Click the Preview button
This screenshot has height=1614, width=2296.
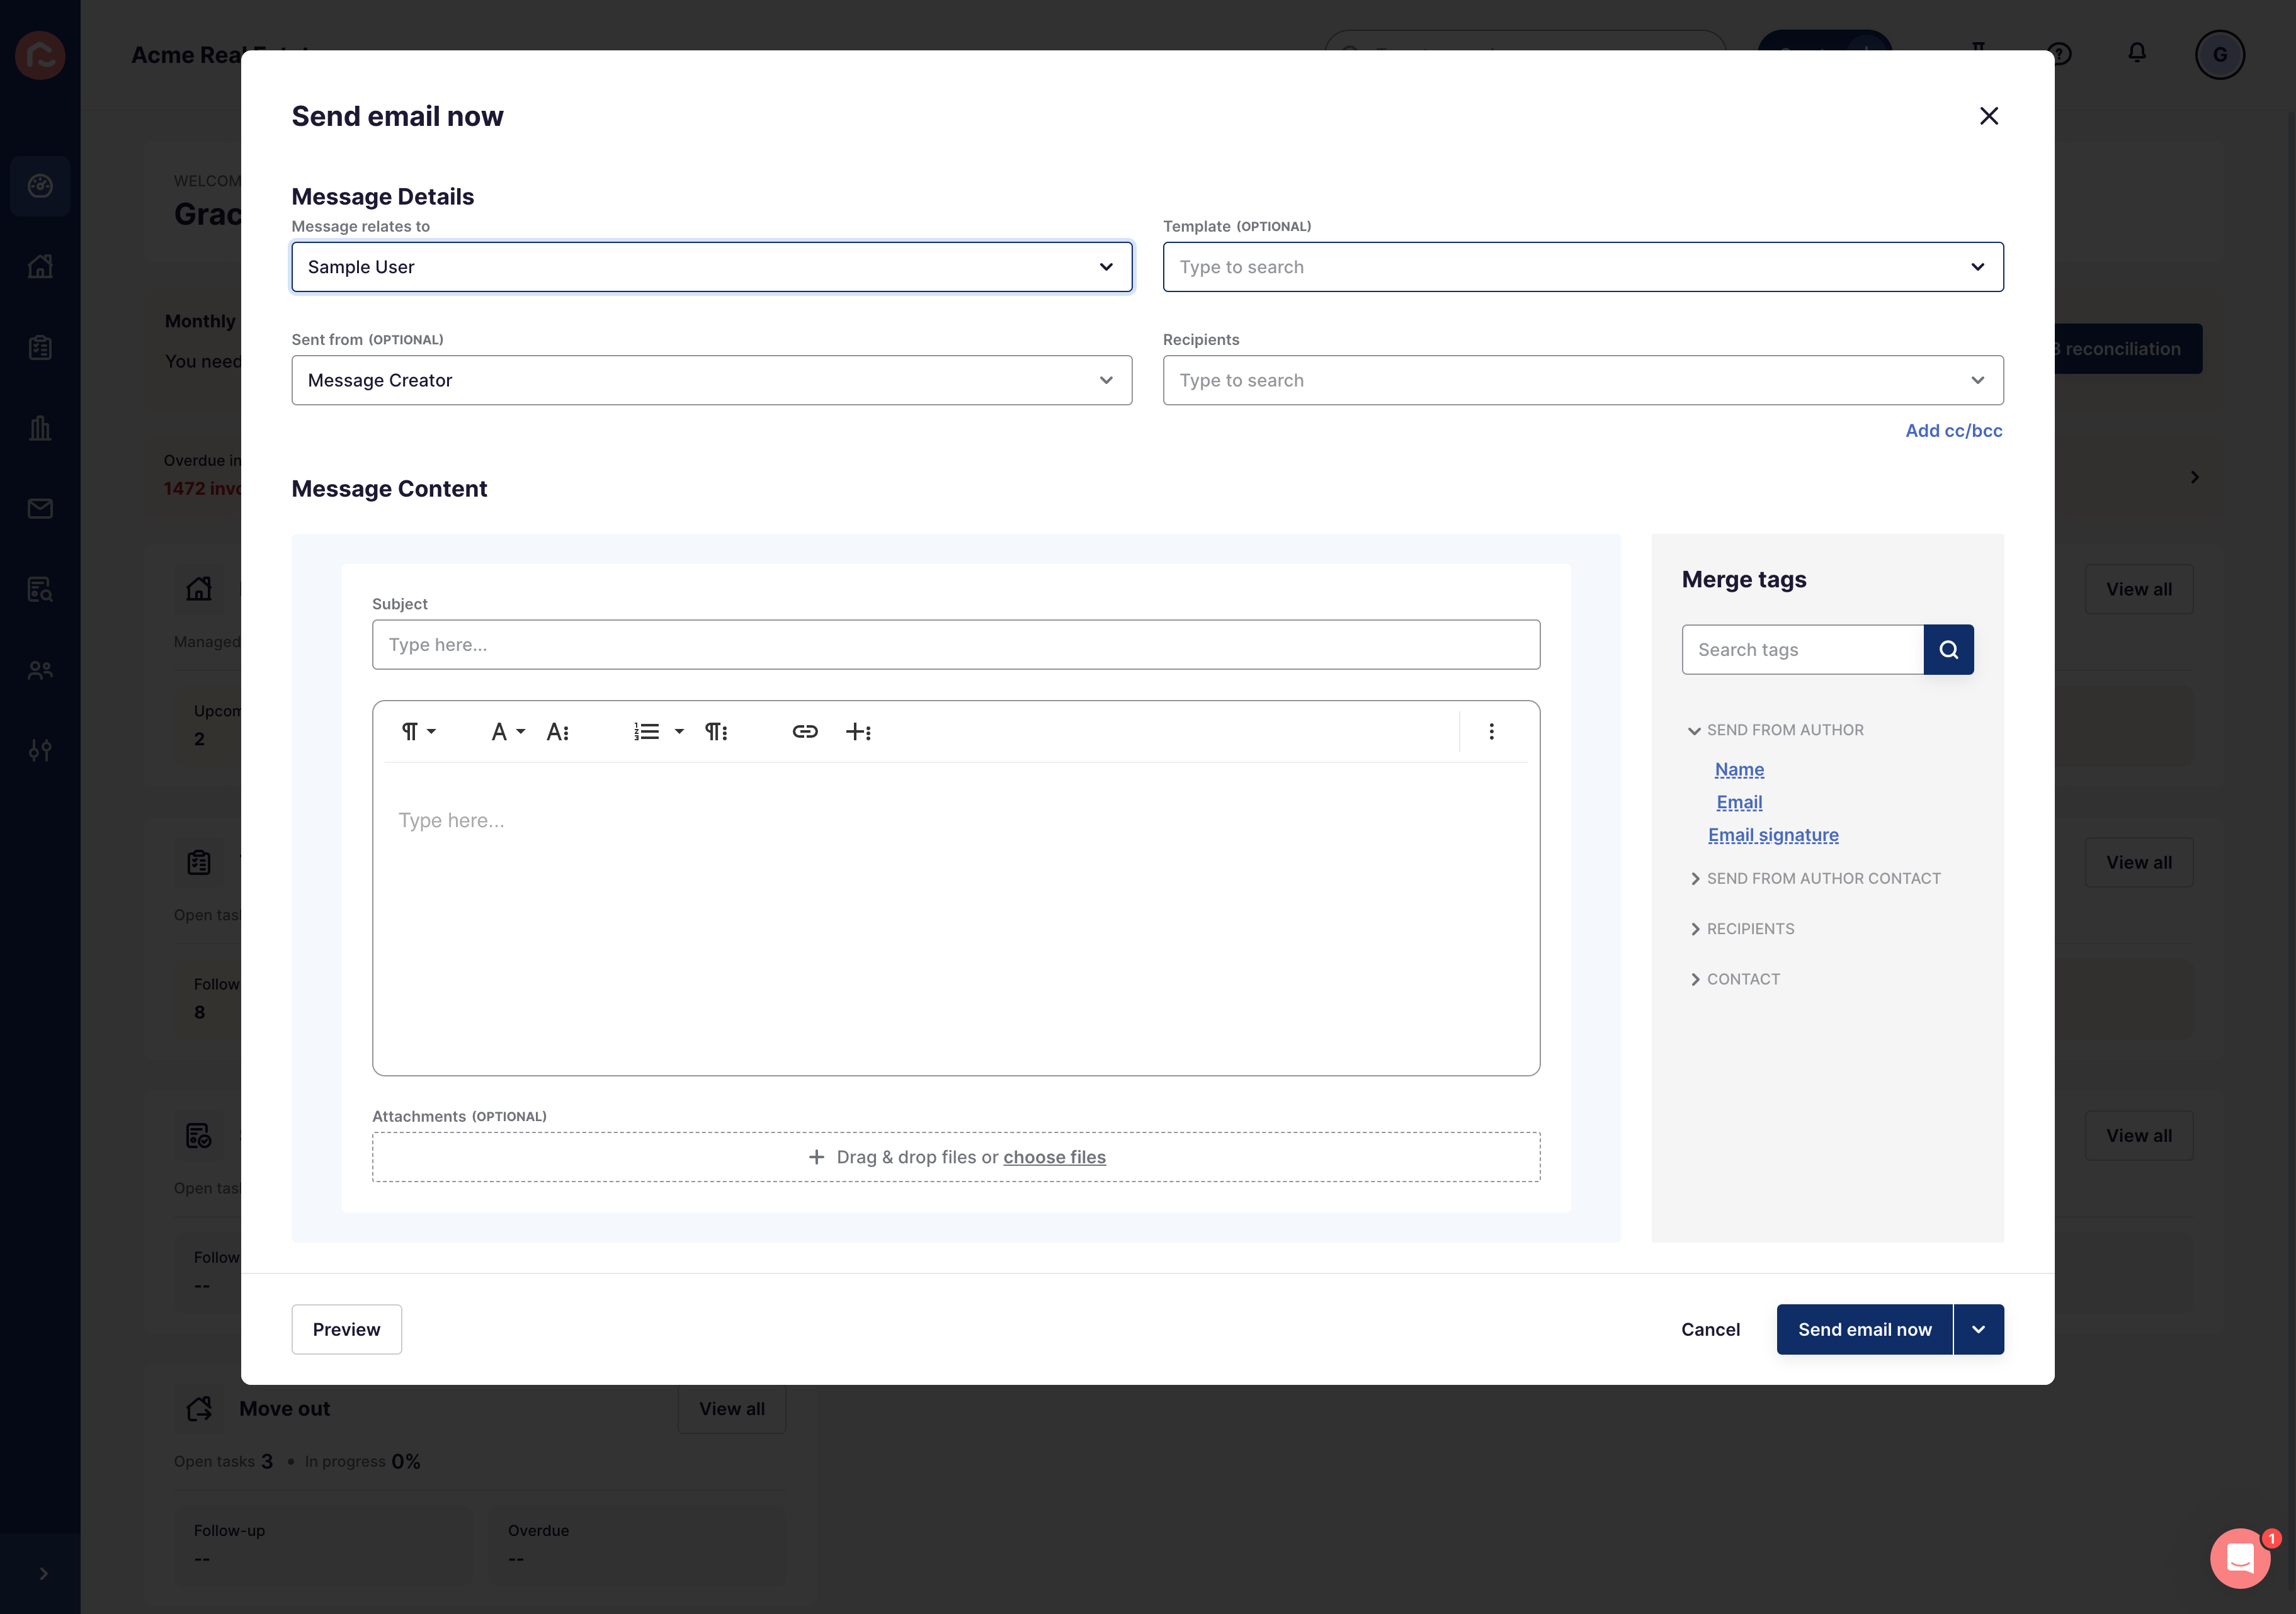(x=346, y=1329)
